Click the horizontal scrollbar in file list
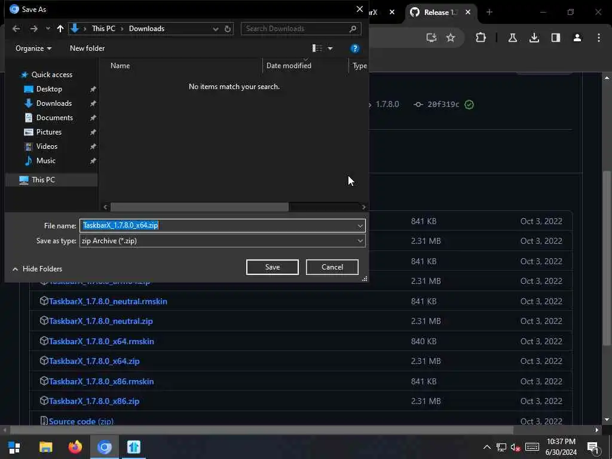Viewport: 612px width, 459px height. click(x=200, y=207)
